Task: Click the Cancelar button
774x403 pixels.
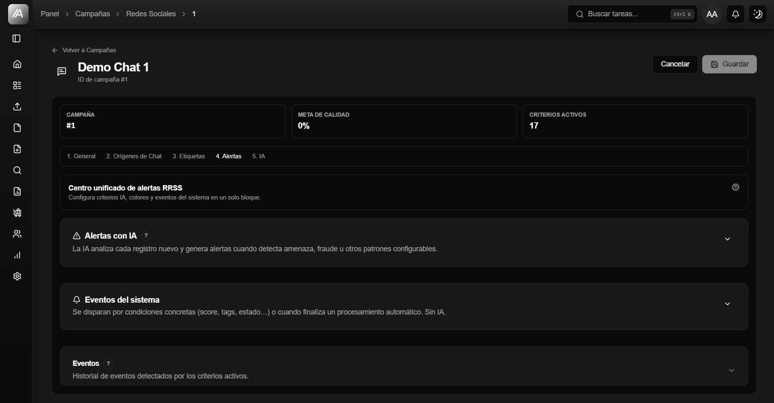Action: pyautogui.click(x=675, y=64)
